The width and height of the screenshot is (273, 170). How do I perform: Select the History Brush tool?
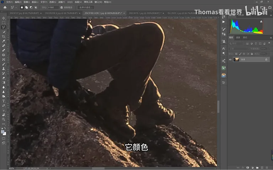pyautogui.click(x=4, y=73)
